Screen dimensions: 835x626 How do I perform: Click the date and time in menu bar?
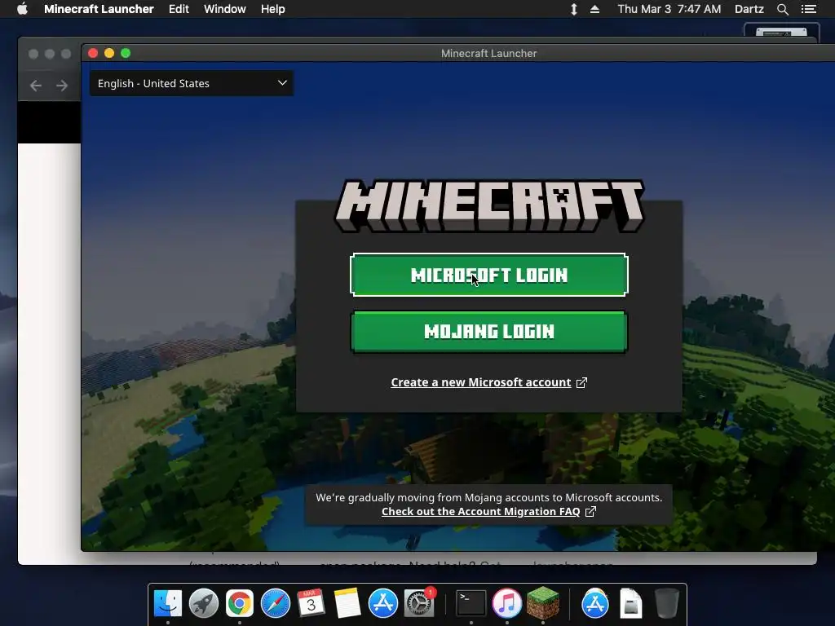pyautogui.click(x=669, y=9)
